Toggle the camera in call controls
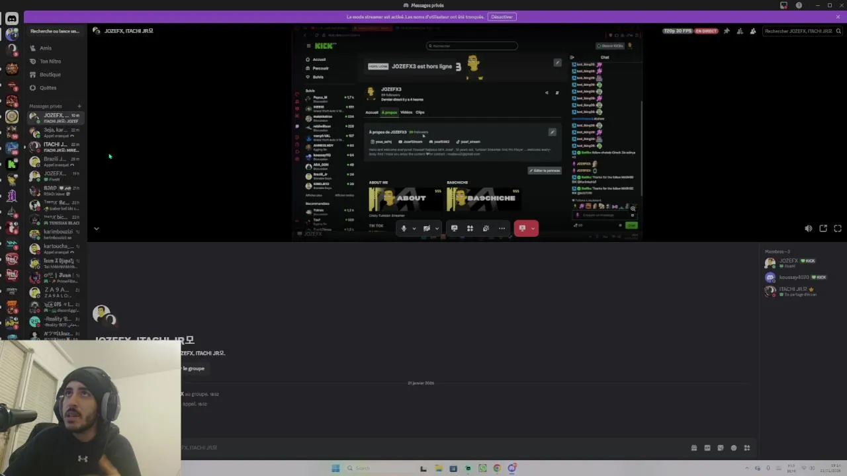Screen dimensions: 847x476 (x=427, y=228)
